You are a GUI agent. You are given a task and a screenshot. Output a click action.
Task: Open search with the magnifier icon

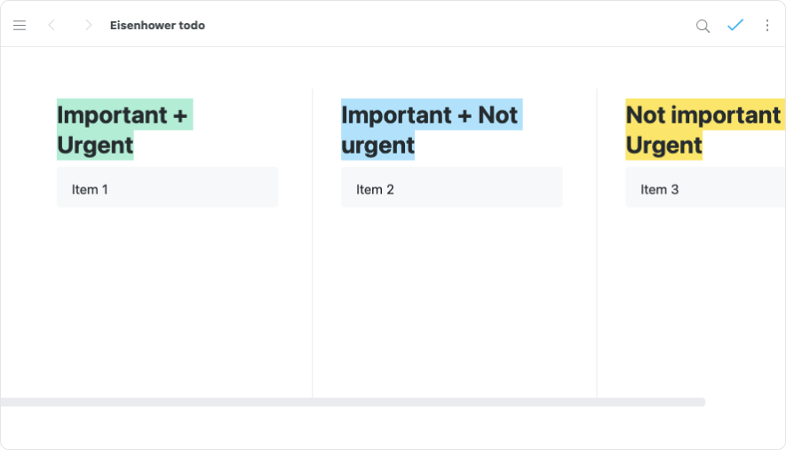(x=703, y=26)
